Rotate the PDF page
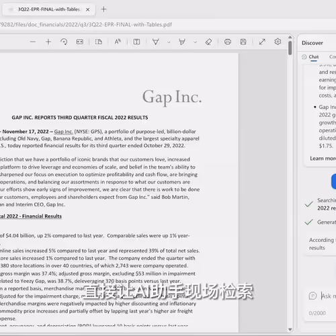 (x=64, y=42)
